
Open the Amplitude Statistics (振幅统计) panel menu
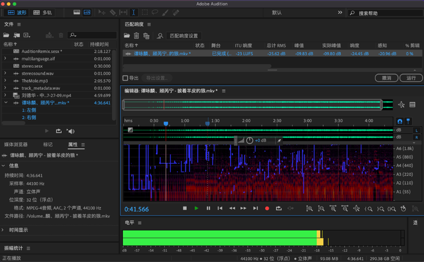point(29,248)
